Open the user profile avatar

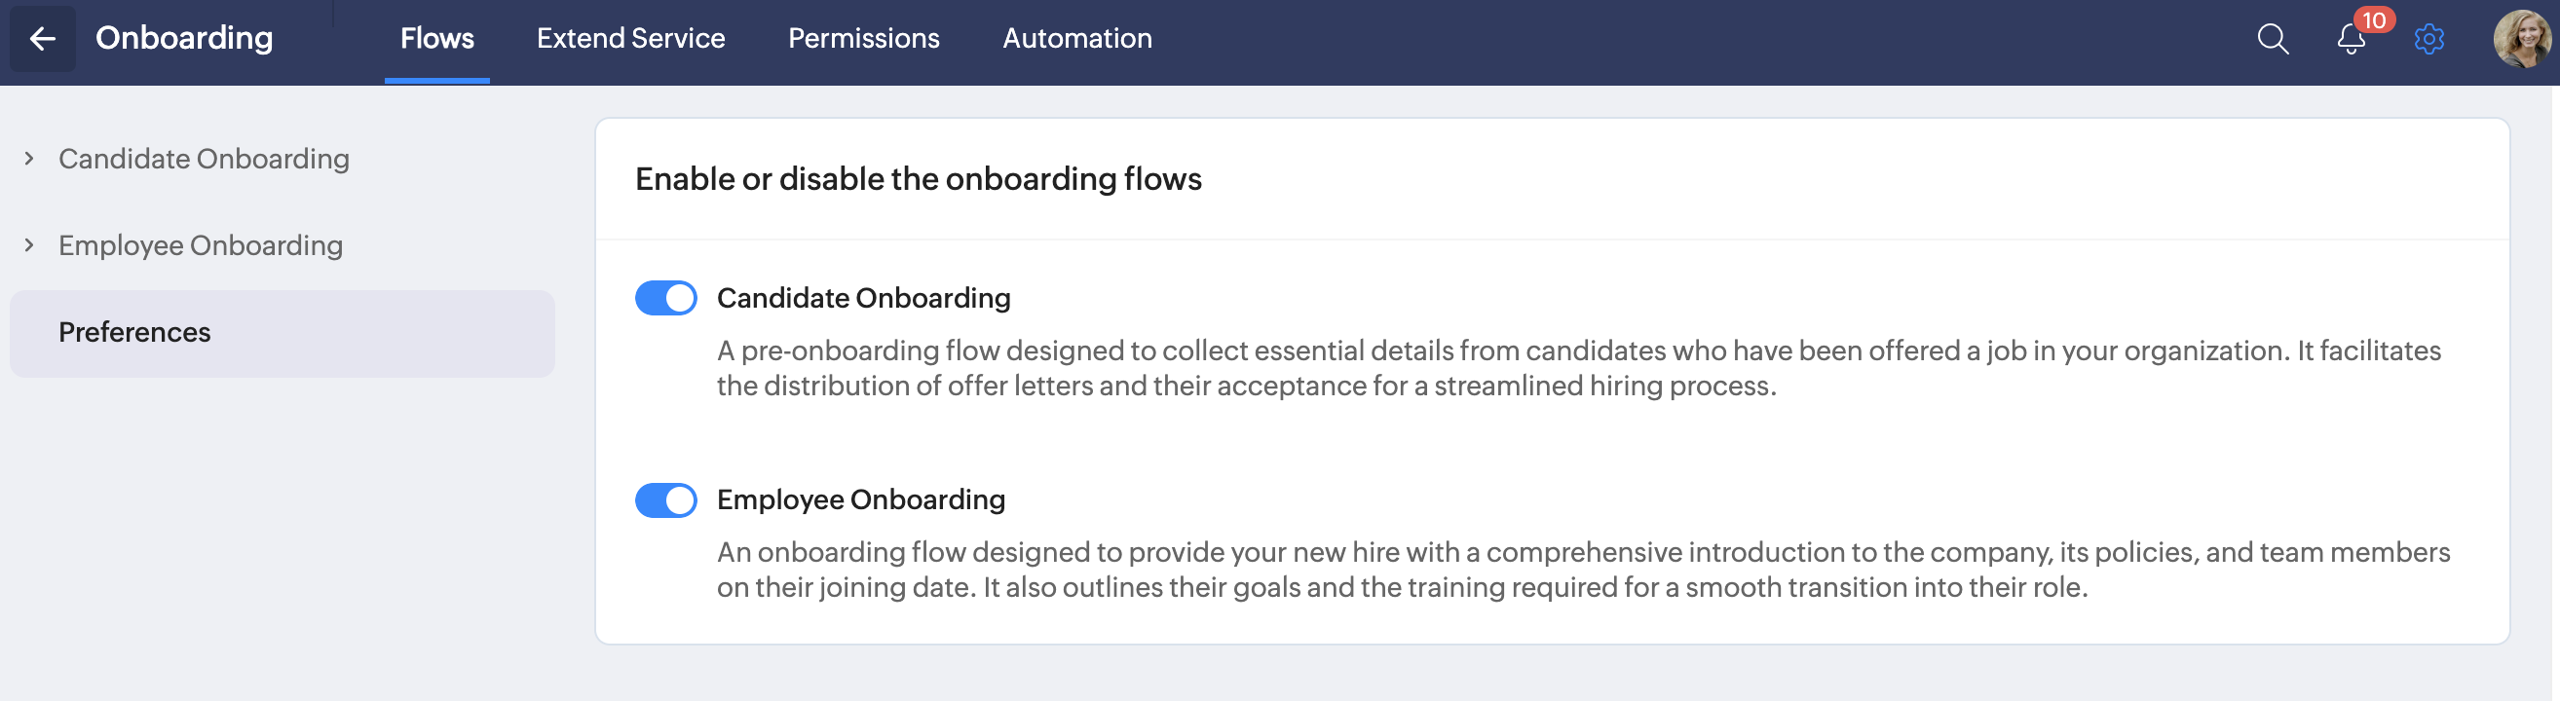pyautogui.click(x=2520, y=39)
